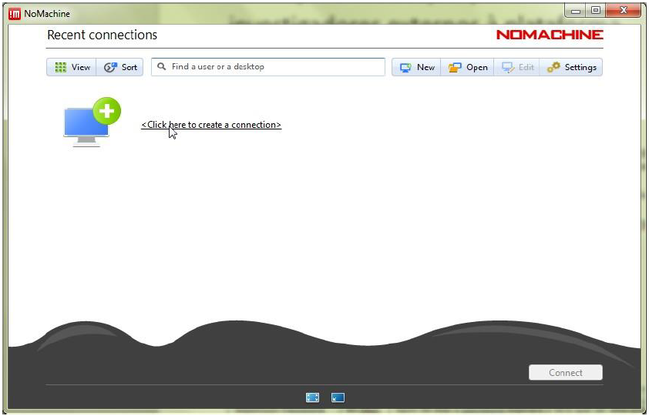Viewport: 649px width, 416px height.
Task: Click the NoMachine window title text
Action: coord(47,14)
